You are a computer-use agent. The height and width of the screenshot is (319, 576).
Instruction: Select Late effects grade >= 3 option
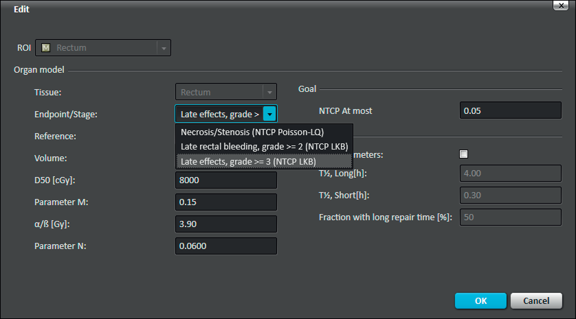(264, 161)
